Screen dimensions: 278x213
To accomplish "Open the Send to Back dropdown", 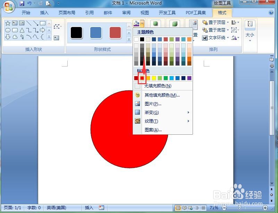I will (x=228, y=30).
